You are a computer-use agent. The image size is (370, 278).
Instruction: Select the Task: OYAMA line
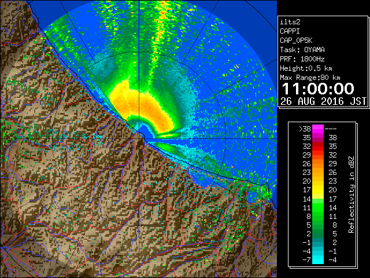[302, 50]
